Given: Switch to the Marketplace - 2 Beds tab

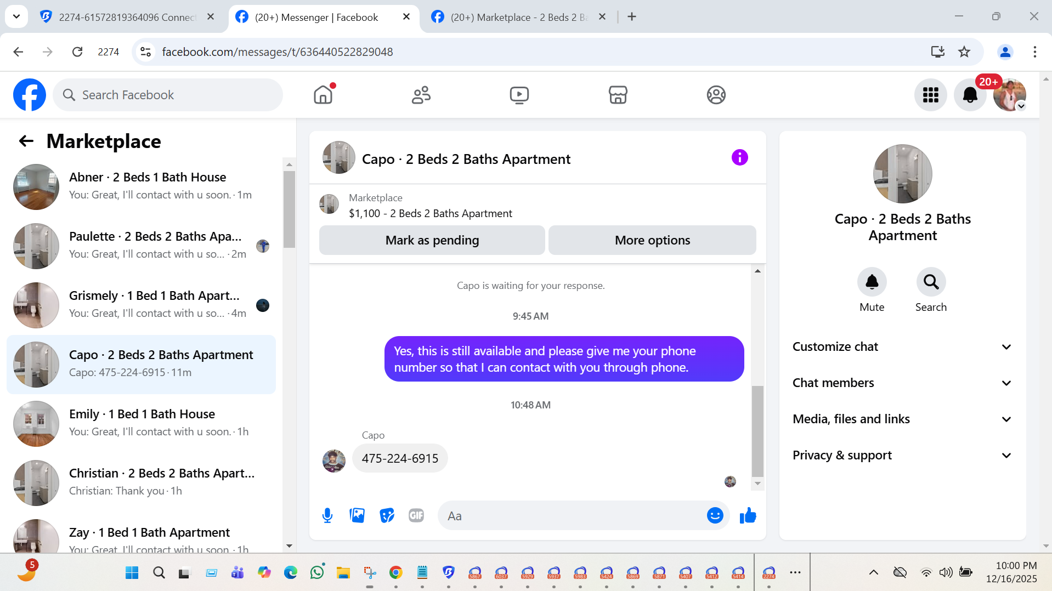Looking at the screenshot, I should pos(518,17).
